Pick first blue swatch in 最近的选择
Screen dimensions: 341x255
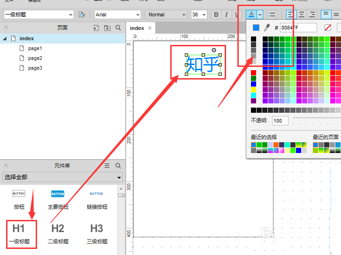click(x=254, y=145)
